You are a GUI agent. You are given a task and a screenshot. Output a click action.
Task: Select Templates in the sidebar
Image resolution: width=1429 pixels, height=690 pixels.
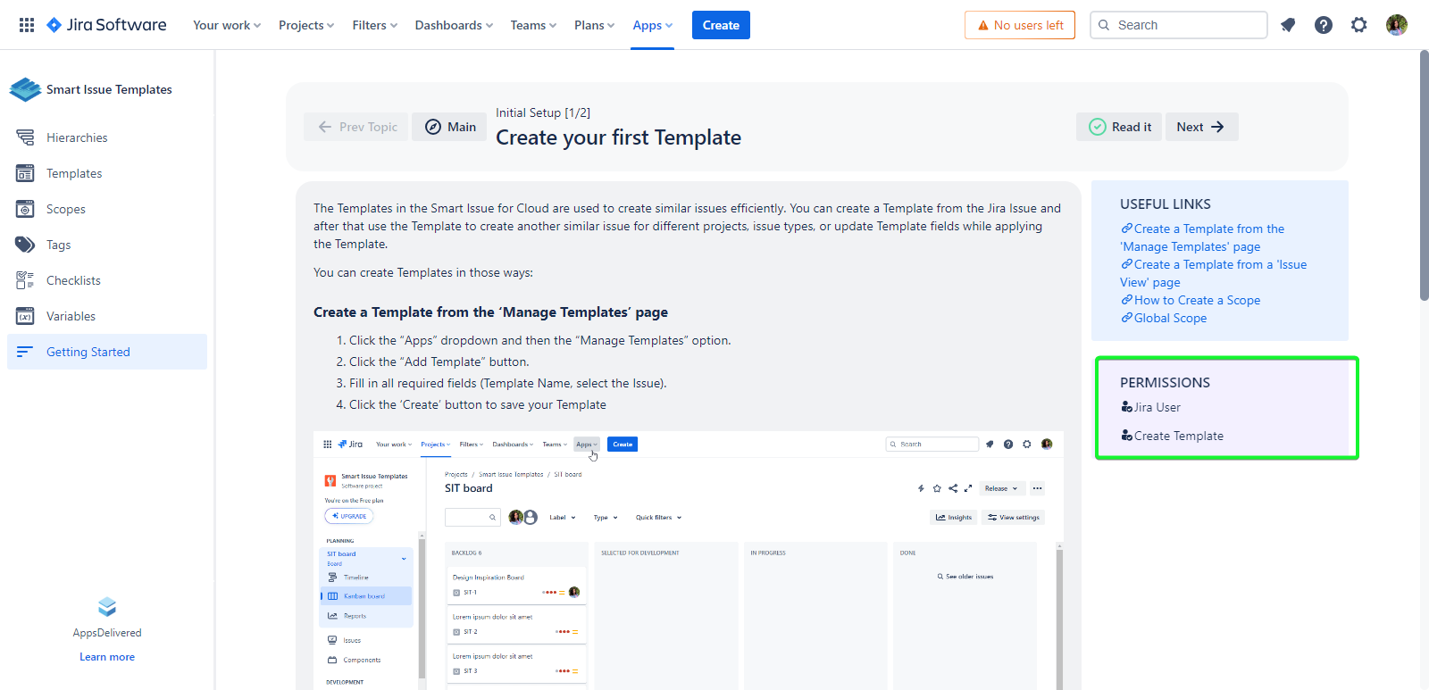tap(74, 173)
